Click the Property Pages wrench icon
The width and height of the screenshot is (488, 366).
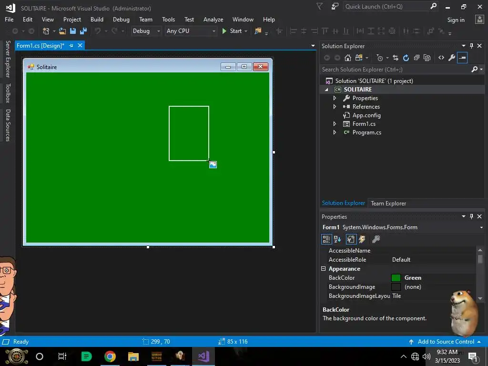click(x=376, y=239)
